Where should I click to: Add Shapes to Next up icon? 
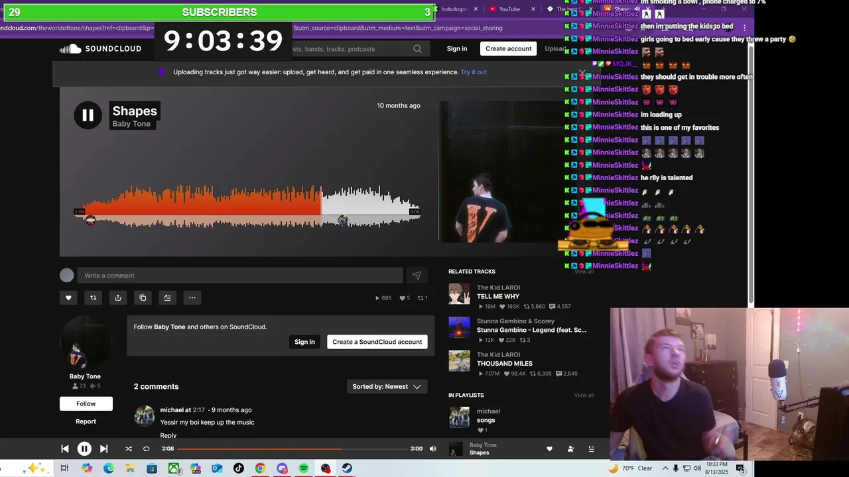pyautogui.click(x=167, y=297)
